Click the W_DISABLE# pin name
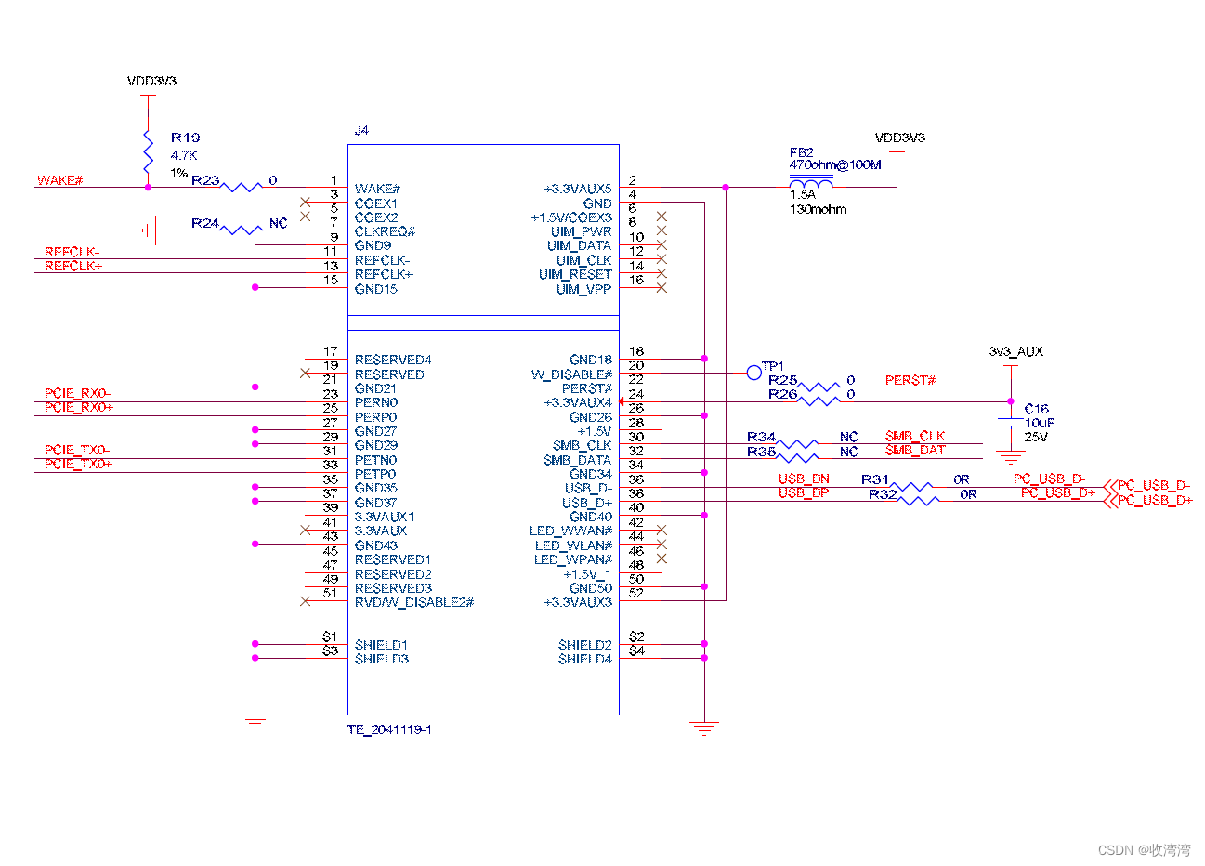The image size is (1205, 866). 571,374
